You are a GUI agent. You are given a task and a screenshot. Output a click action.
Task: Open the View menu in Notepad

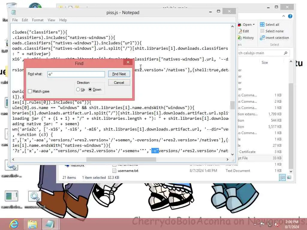coord(51,20)
